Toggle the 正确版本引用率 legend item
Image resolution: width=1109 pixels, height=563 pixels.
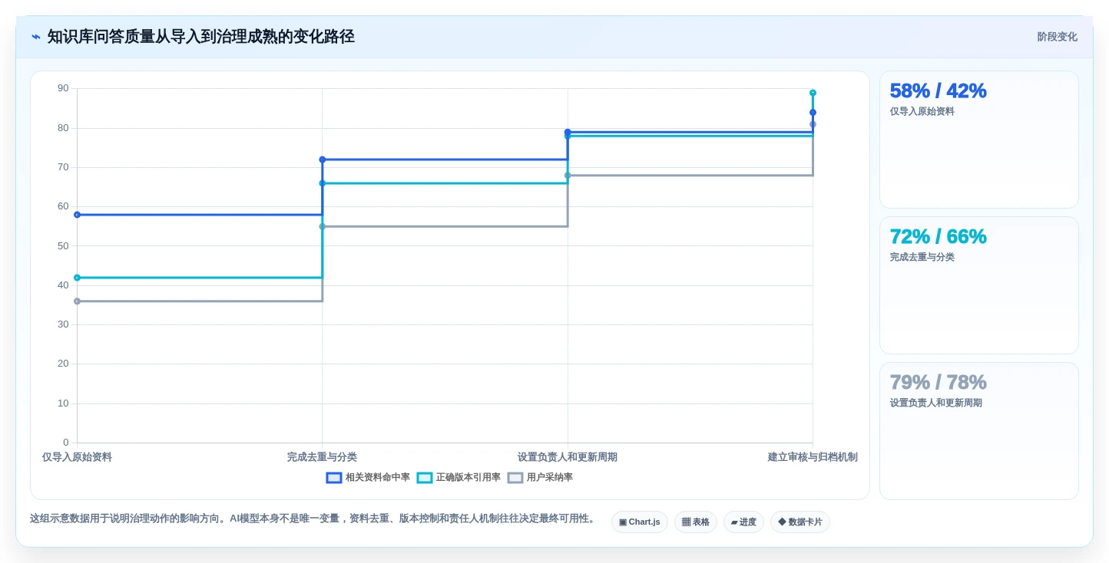tap(458, 477)
